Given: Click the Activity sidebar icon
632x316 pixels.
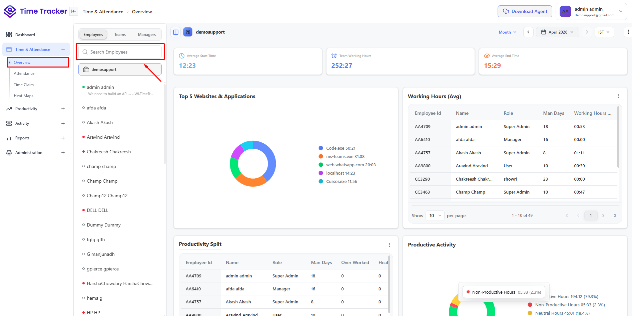Looking at the screenshot, I should (9, 123).
